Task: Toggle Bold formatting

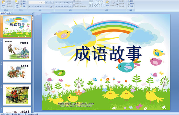Action: tap(30, 6)
